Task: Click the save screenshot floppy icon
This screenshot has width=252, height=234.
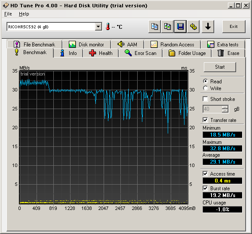Action: [180, 27]
